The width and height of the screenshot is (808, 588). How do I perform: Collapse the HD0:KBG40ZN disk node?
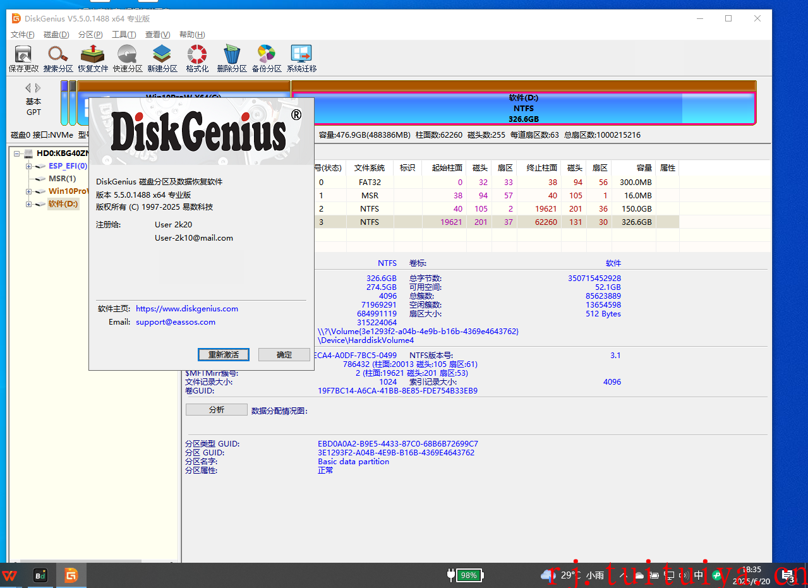(x=17, y=153)
